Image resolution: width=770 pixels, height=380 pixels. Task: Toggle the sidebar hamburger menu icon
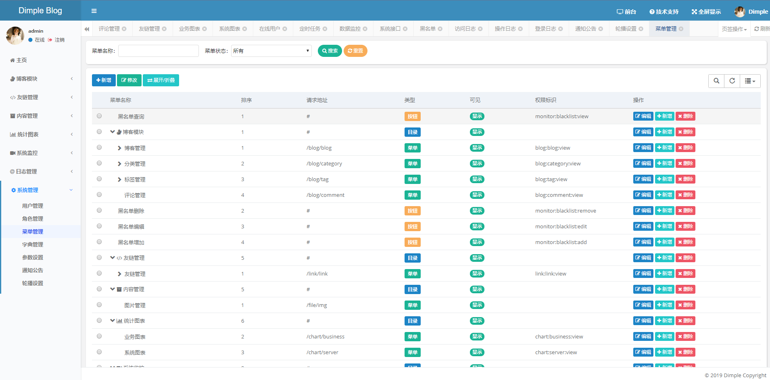pyautogui.click(x=94, y=11)
